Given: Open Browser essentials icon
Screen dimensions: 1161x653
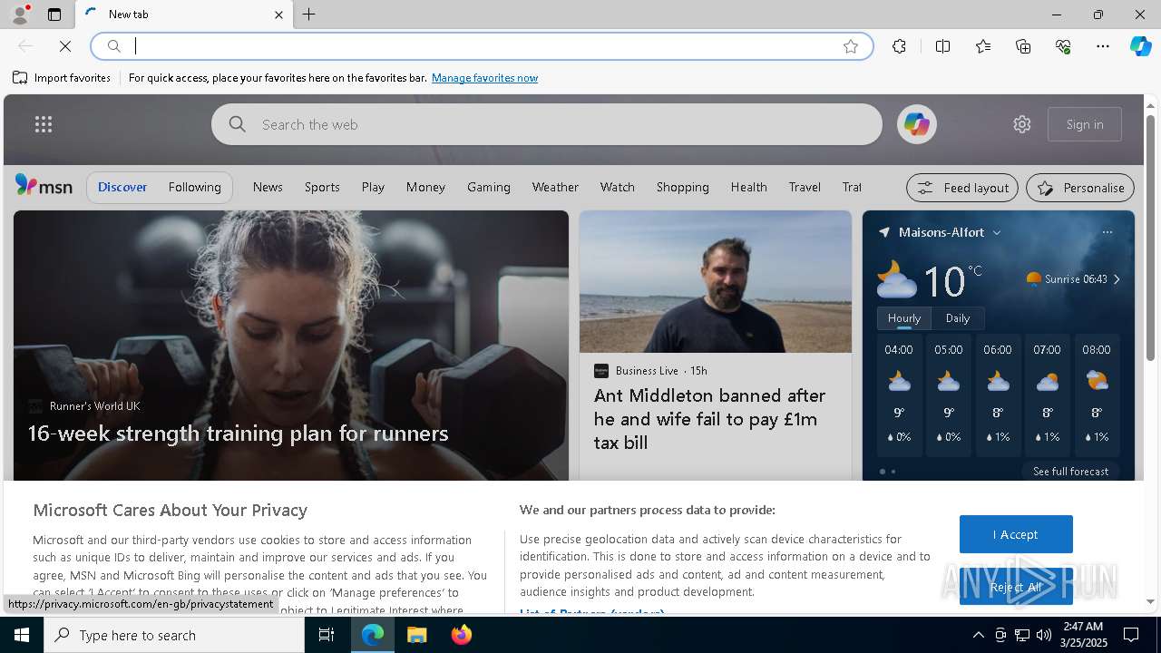Looking at the screenshot, I should (1063, 46).
